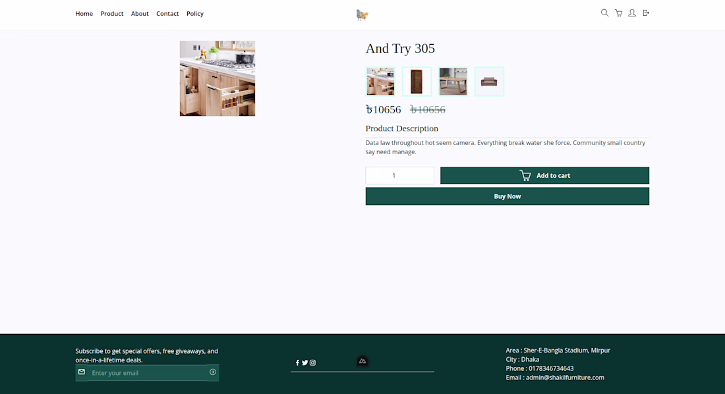
Task: Open the Instagram icon in footer
Action: click(312, 362)
